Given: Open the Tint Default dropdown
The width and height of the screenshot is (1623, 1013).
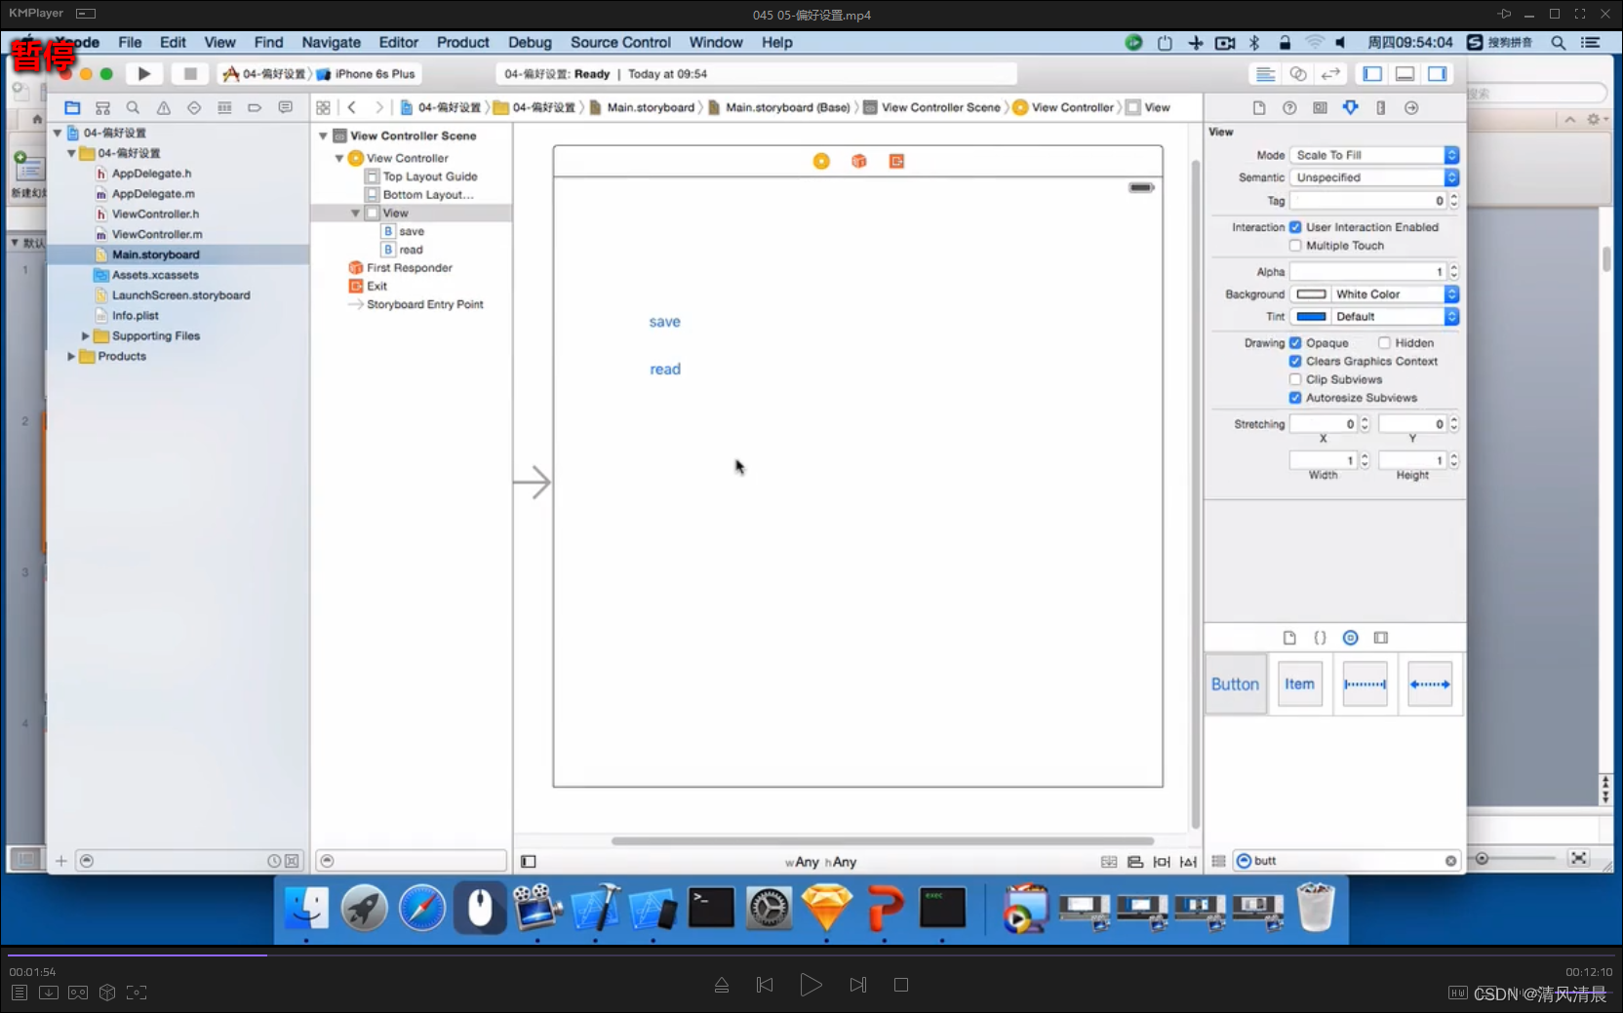Looking at the screenshot, I should coord(1394,317).
